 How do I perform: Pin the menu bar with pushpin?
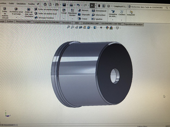38,4
